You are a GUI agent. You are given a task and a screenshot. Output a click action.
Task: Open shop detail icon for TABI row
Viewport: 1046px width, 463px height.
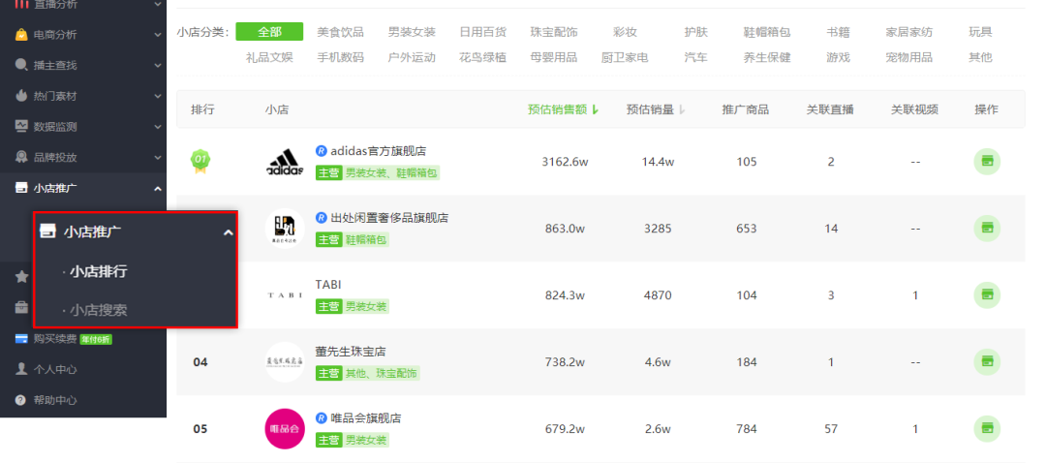987,294
